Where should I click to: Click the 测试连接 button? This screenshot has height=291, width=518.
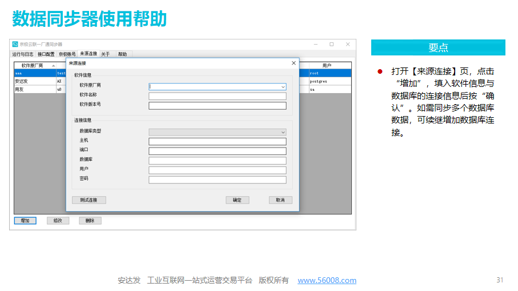tap(89, 200)
